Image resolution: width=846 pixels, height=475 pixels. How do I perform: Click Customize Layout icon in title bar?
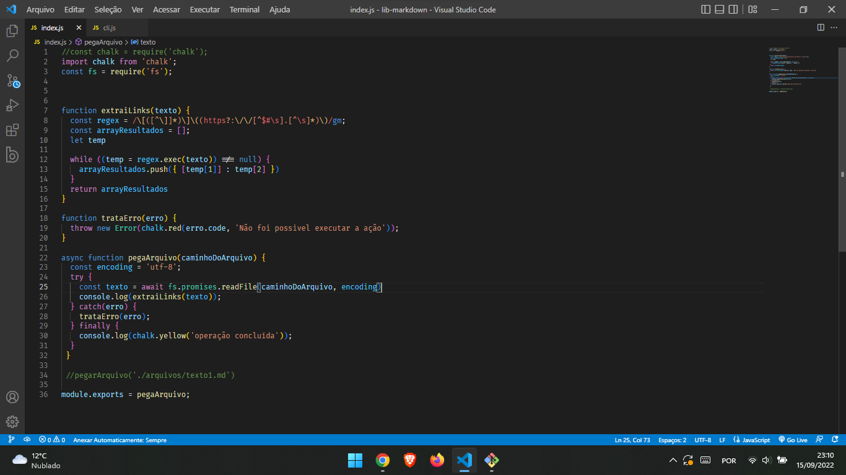tap(752, 9)
